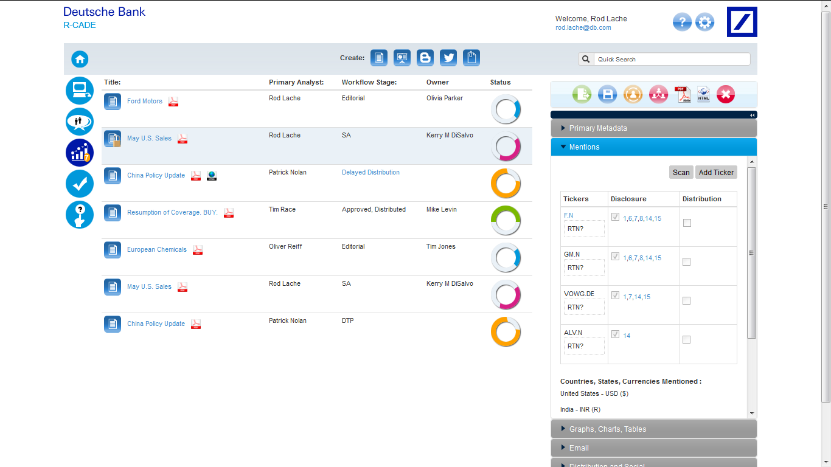Click the green export document icon
831x467 pixels.
(x=582, y=94)
